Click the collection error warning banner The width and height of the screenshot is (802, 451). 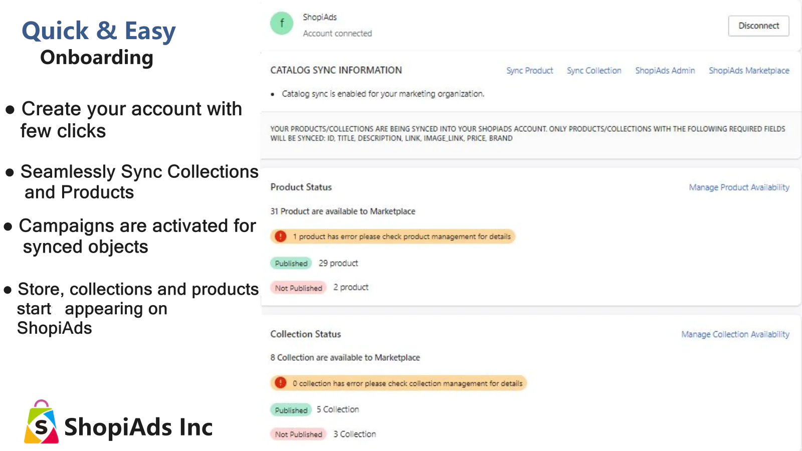click(398, 383)
